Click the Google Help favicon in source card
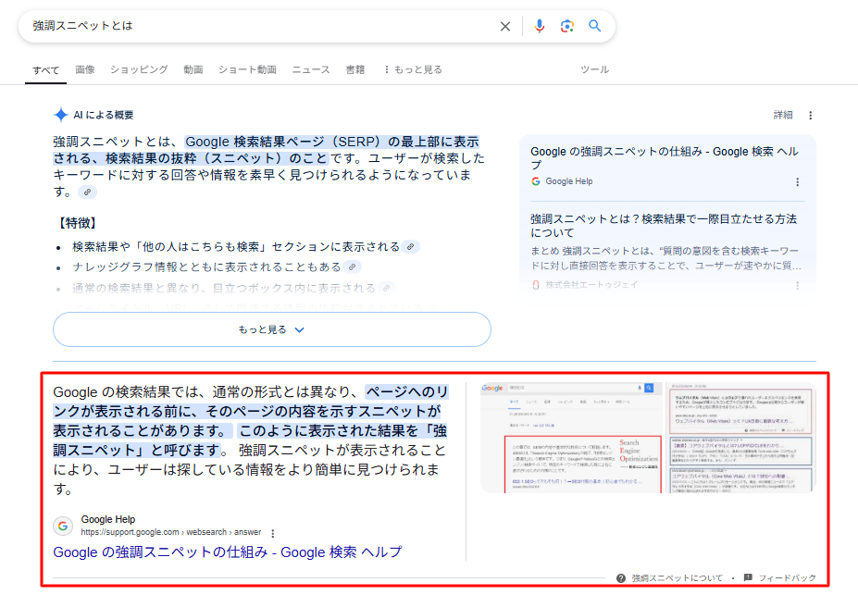The image size is (858, 595). pyautogui.click(x=536, y=181)
